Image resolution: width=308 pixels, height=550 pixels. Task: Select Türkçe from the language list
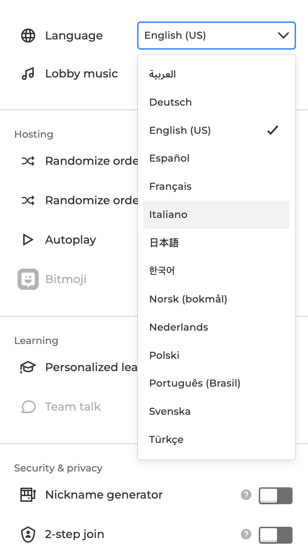pos(166,439)
